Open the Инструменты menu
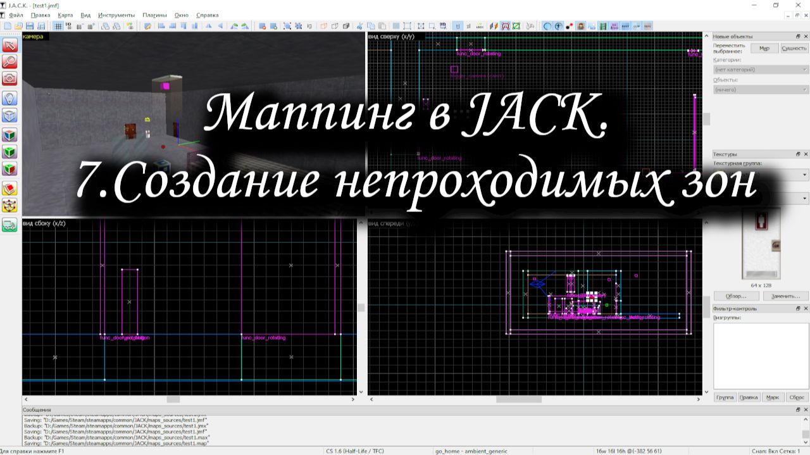This screenshot has width=810, height=455. [116, 15]
